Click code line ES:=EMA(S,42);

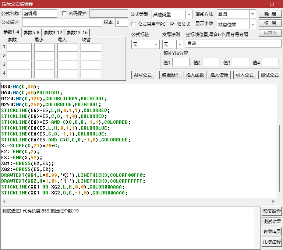(x=22, y=158)
